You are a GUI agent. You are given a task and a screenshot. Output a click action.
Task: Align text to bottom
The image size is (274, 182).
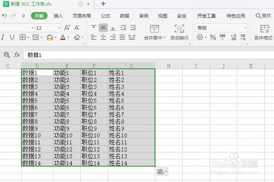coord(113,28)
